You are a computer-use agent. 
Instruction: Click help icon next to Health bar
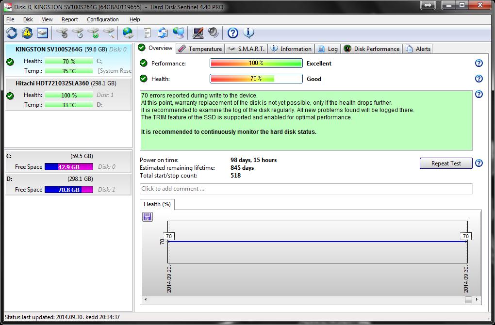point(479,79)
